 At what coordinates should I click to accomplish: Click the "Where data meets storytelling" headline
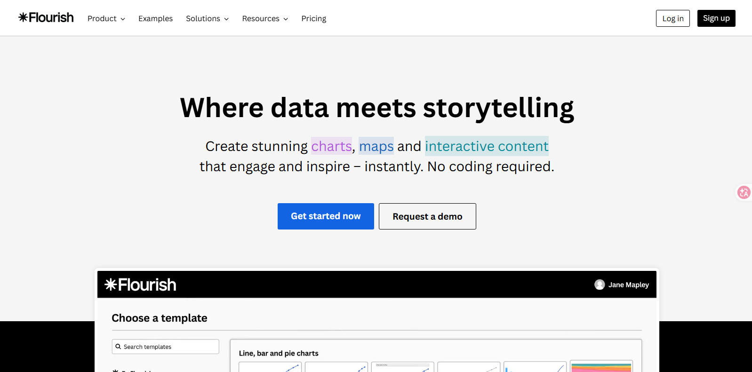377,108
